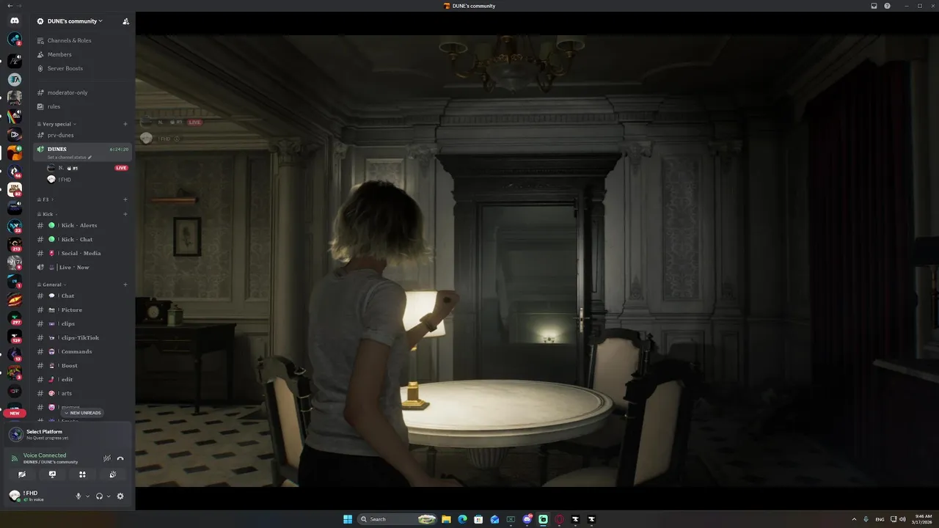Add a channel to General category
This screenshot has height=528, width=939.
(x=125, y=285)
